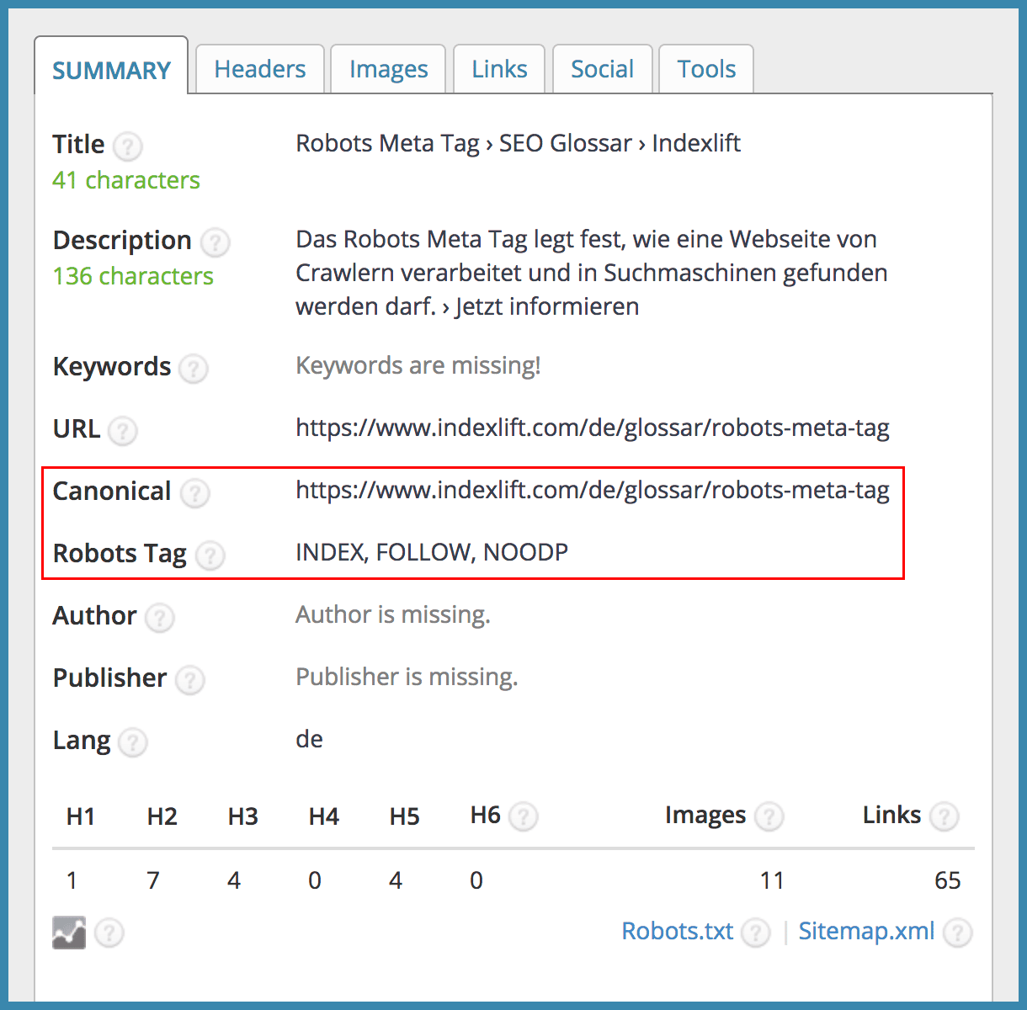Screen dimensions: 1027x1010
Task: Click the 'de' language value
Action: point(310,739)
